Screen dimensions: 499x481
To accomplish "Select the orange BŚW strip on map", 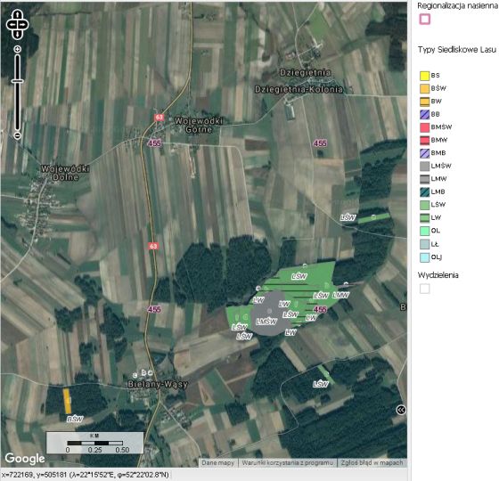I will click(67, 401).
